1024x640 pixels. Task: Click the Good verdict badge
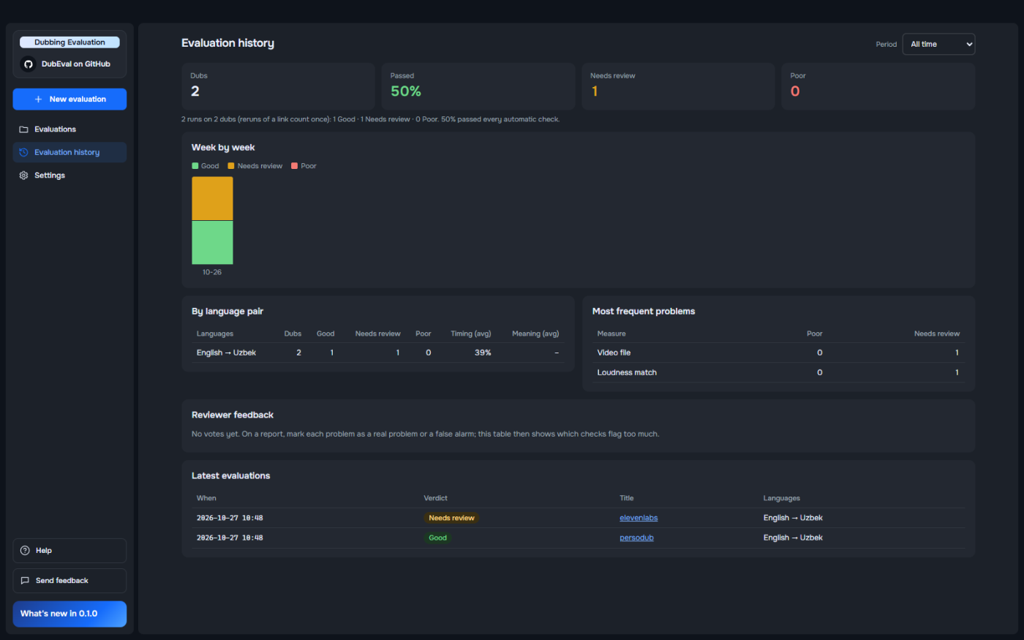click(437, 538)
